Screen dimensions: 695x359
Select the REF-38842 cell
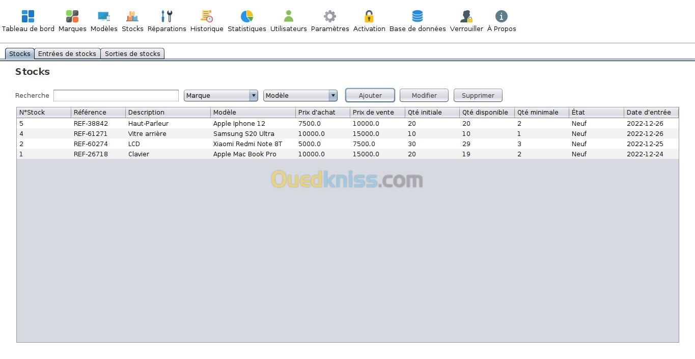tap(98, 123)
